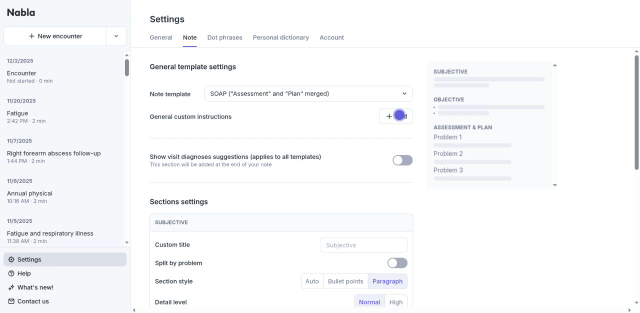Click the Custom title input field

click(x=363, y=245)
